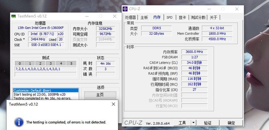Click the tRAS 116 时钟 value
The width and height of the screenshot is (269, 130).
(194, 79)
